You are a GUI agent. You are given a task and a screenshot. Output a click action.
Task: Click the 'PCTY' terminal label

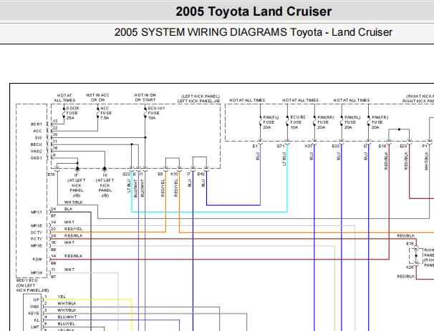37,239
